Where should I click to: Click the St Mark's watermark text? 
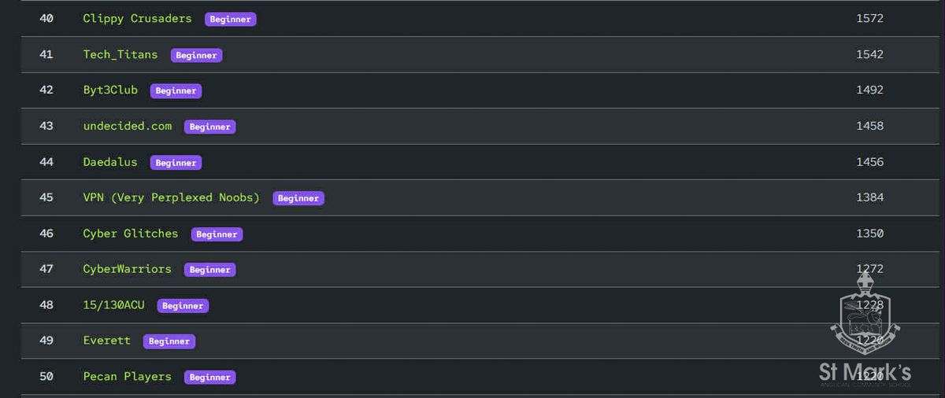pyautogui.click(x=865, y=372)
